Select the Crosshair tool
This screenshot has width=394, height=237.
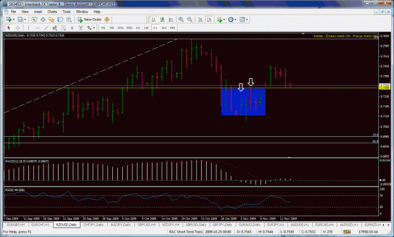coord(18,28)
